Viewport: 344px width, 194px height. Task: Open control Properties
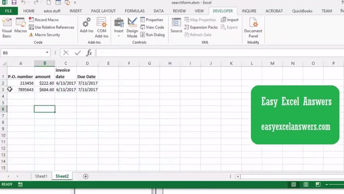(x=152, y=20)
